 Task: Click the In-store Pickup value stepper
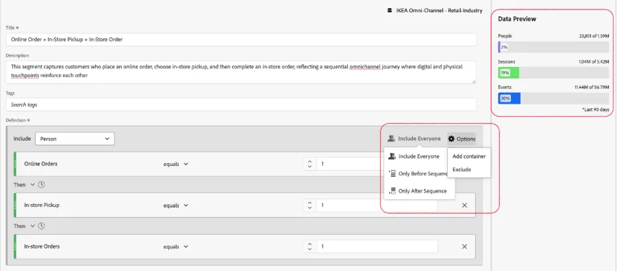[310, 205]
